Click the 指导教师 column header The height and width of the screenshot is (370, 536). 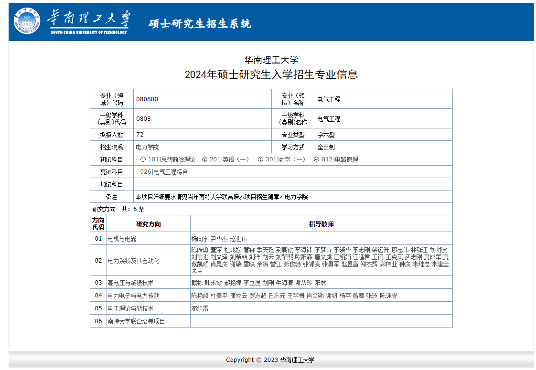coord(322,224)
